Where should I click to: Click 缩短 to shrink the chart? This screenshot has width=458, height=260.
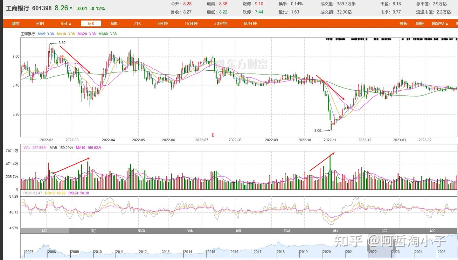pos(420,24)
